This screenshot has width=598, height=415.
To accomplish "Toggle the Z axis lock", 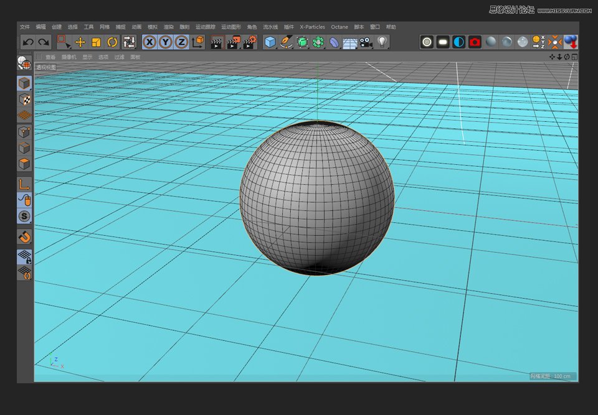I will point(181,42).
